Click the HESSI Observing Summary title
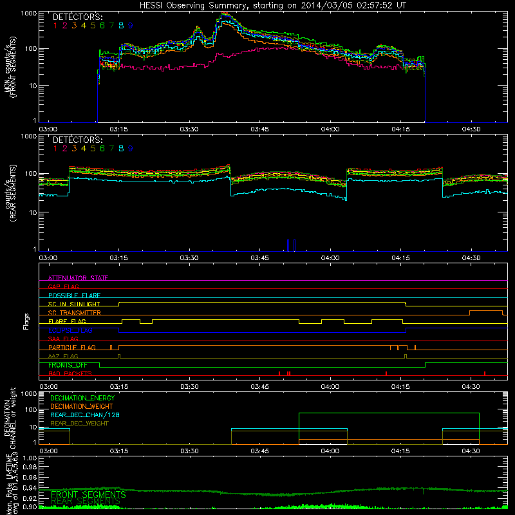Screen dimensions: 515x515 point(272,6)
